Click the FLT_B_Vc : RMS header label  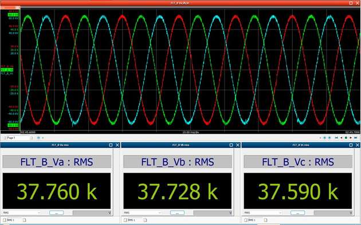[298, 162]
